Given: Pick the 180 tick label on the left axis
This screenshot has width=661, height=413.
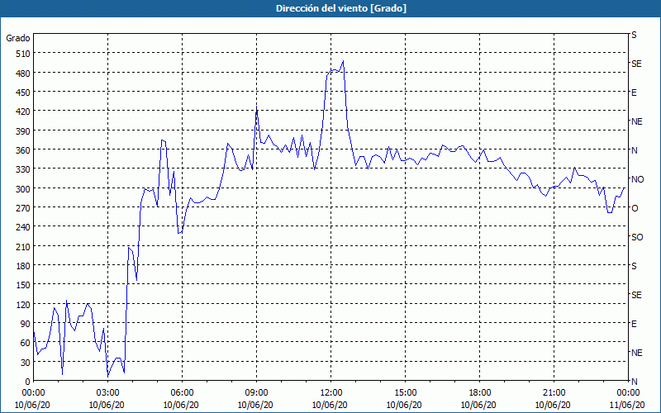Looking at the screenshot, I should (x=23, y=266).
